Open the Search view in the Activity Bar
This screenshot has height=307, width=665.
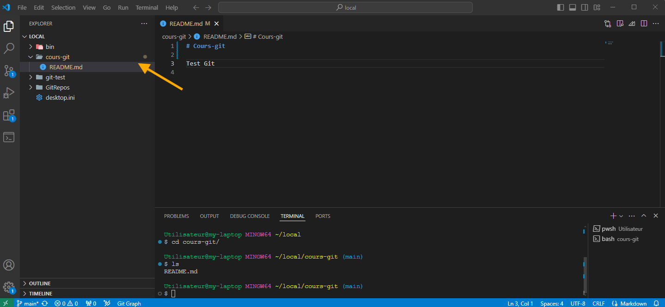[x=8, y=48]
